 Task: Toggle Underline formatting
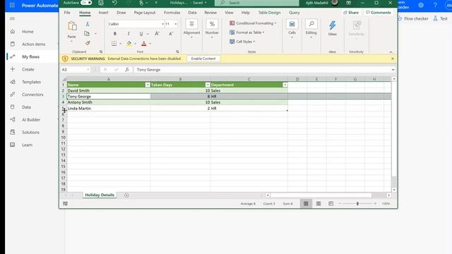141,34
